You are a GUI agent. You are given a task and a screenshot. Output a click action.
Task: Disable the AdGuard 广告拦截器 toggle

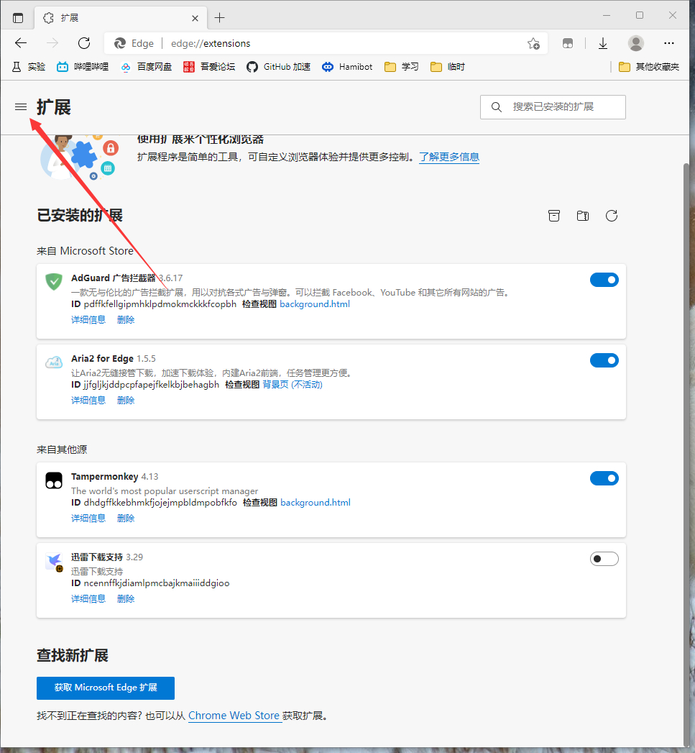604,280
